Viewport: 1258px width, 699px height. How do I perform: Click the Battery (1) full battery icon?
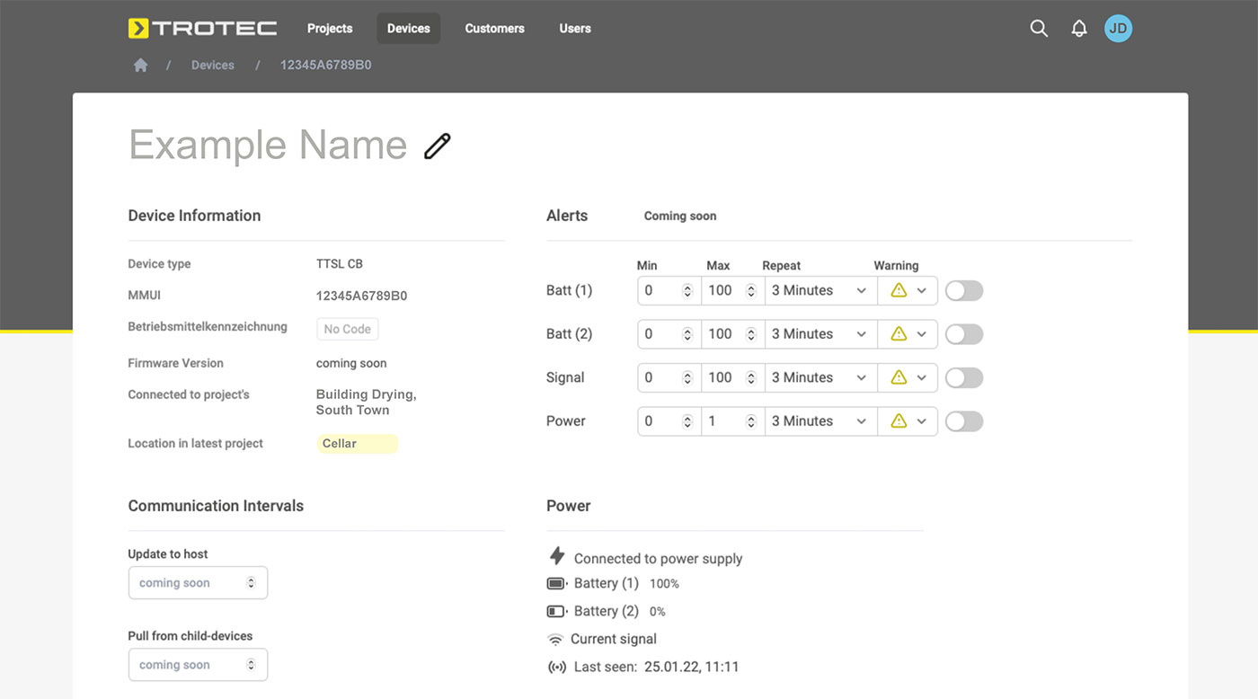(557, 583)
